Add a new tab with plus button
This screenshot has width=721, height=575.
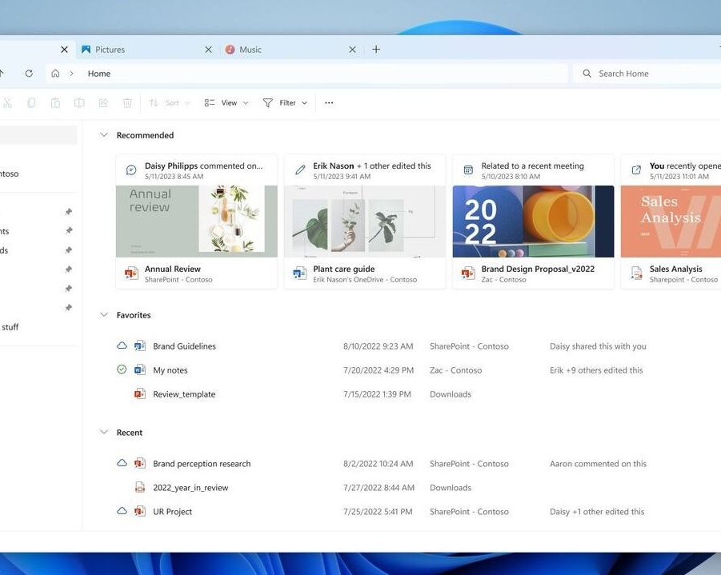point(376,49)
